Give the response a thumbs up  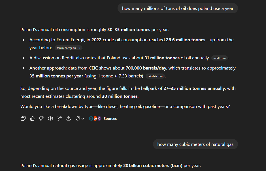click(x=32, y=118)
